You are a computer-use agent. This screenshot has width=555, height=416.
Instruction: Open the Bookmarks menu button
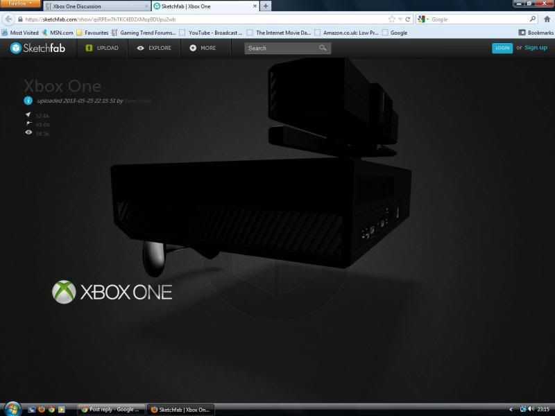[x=536, y=33]
